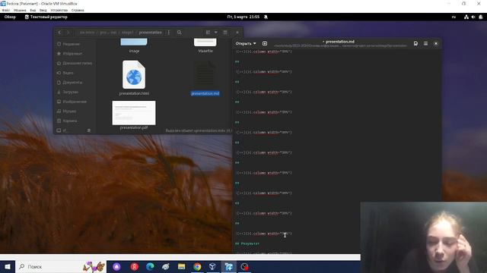Open the VirtualBox 'Вид' menu

pyautogui.click(x=33, y=10)
